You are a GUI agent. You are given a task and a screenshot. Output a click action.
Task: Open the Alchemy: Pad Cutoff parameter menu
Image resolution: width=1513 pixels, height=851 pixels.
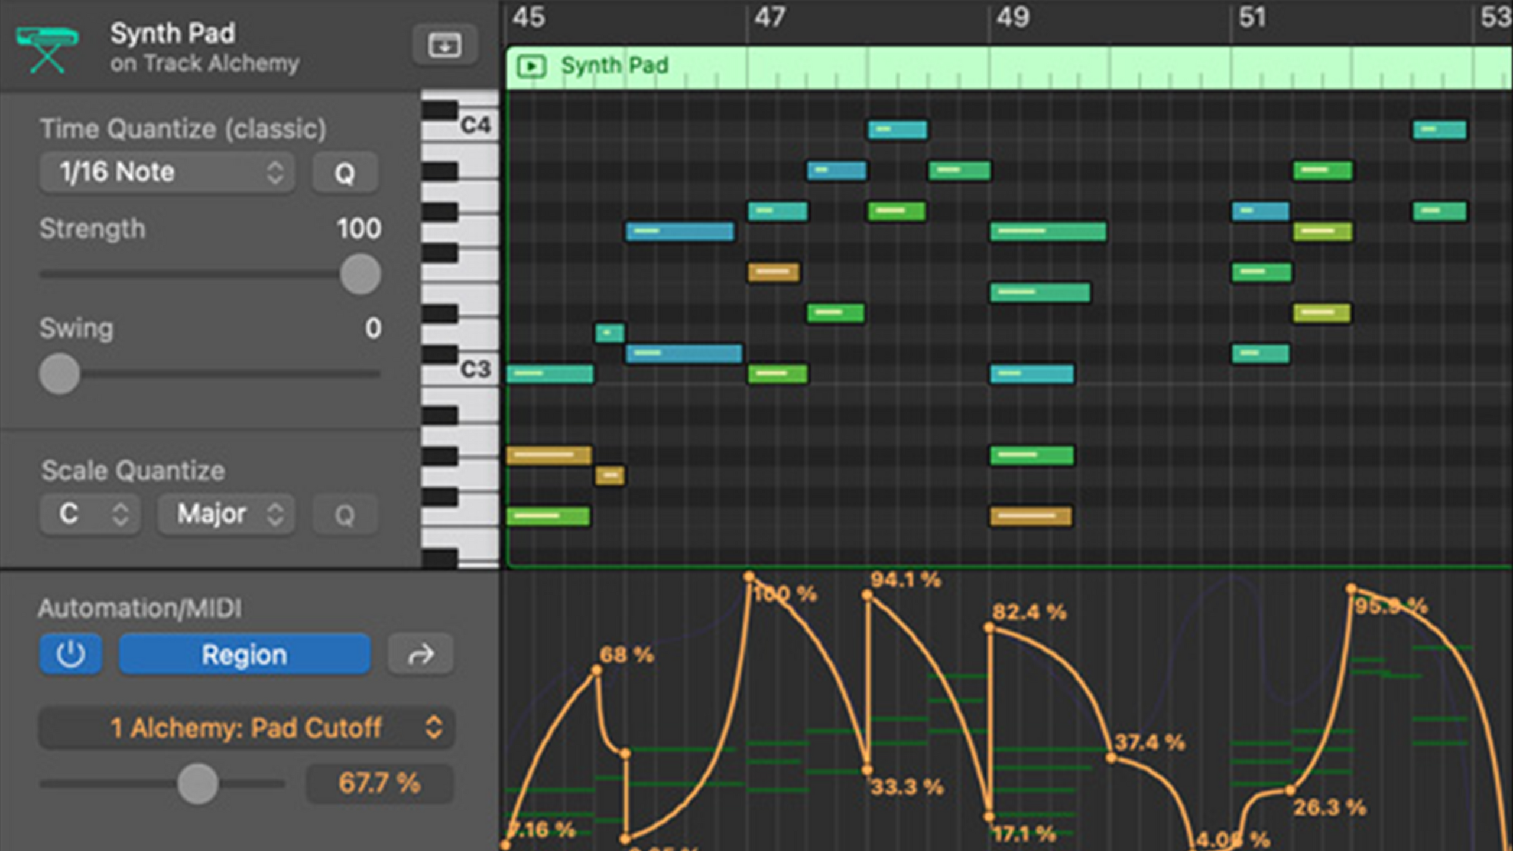[246, 728]
